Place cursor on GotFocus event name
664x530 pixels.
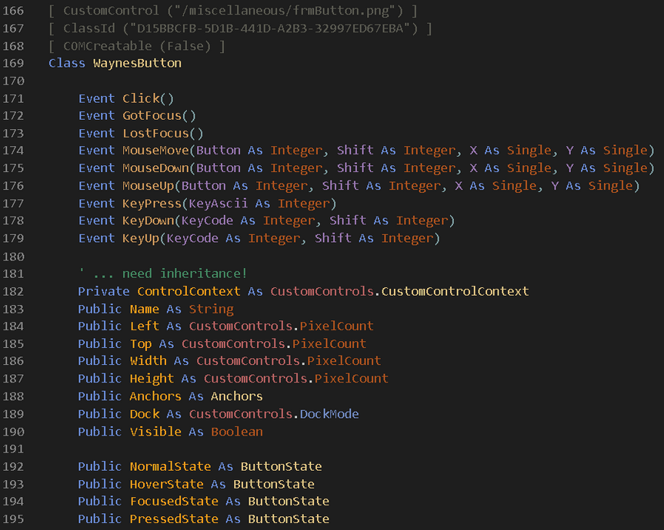click(x=152, y=116)
